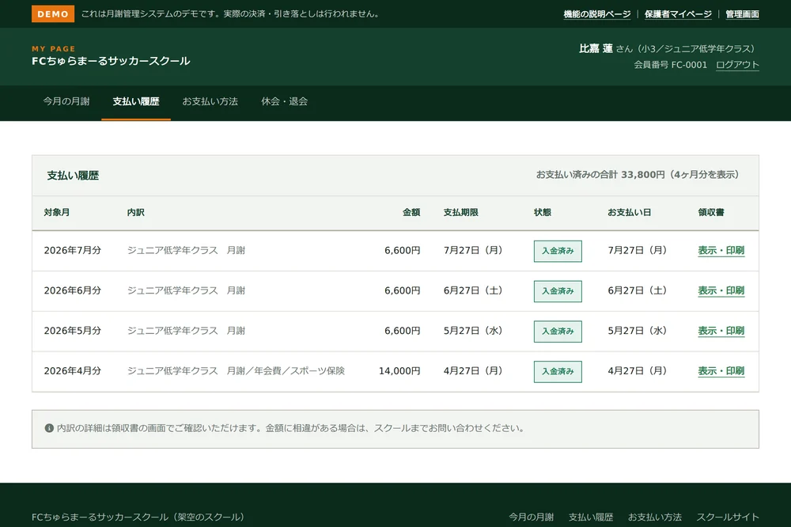Image resolution: width=791 pixels, height=527 pixels.
Task: Click the 会員番号 FC-0001 text
Action: point(671,65)
